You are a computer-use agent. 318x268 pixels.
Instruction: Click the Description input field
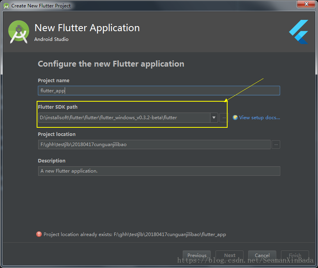click(159, 171)
